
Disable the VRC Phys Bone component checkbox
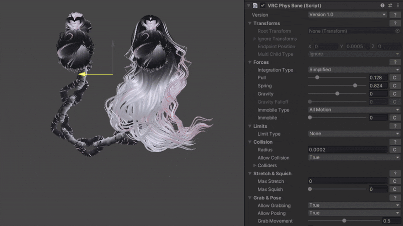[x=263, y=6]
